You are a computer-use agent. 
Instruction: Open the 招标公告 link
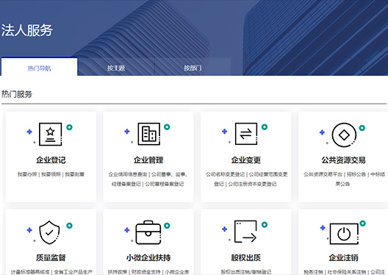click(356, 174)
